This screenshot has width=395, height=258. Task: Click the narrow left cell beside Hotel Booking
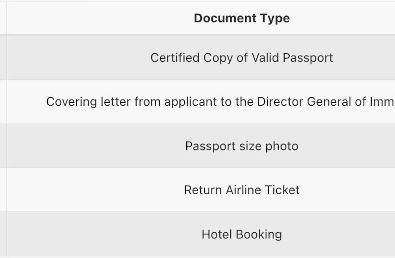click(x=3, y=234)
